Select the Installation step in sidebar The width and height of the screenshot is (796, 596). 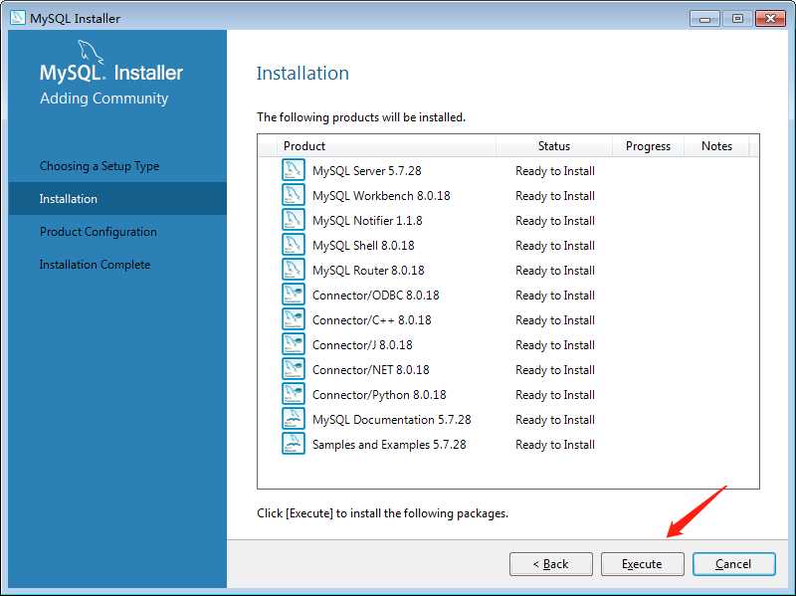point(117,198)
